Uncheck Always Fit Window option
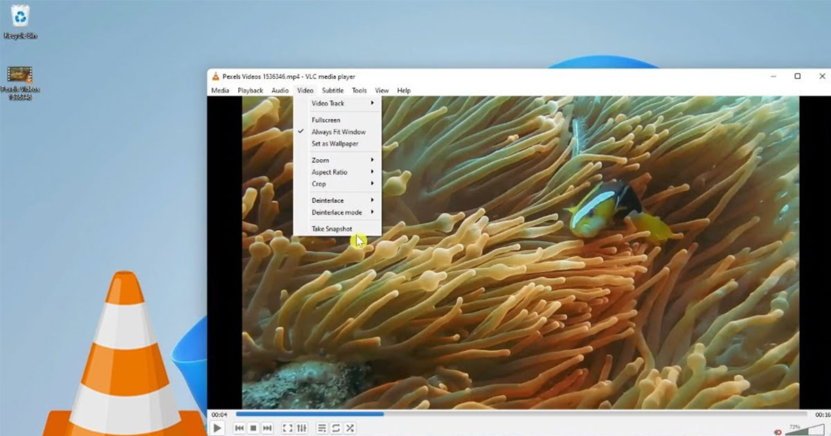Image resolution: width=831 pixels, height=436 pixels. pos(338,132)
